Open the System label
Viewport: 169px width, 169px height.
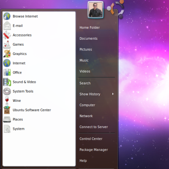19,129
